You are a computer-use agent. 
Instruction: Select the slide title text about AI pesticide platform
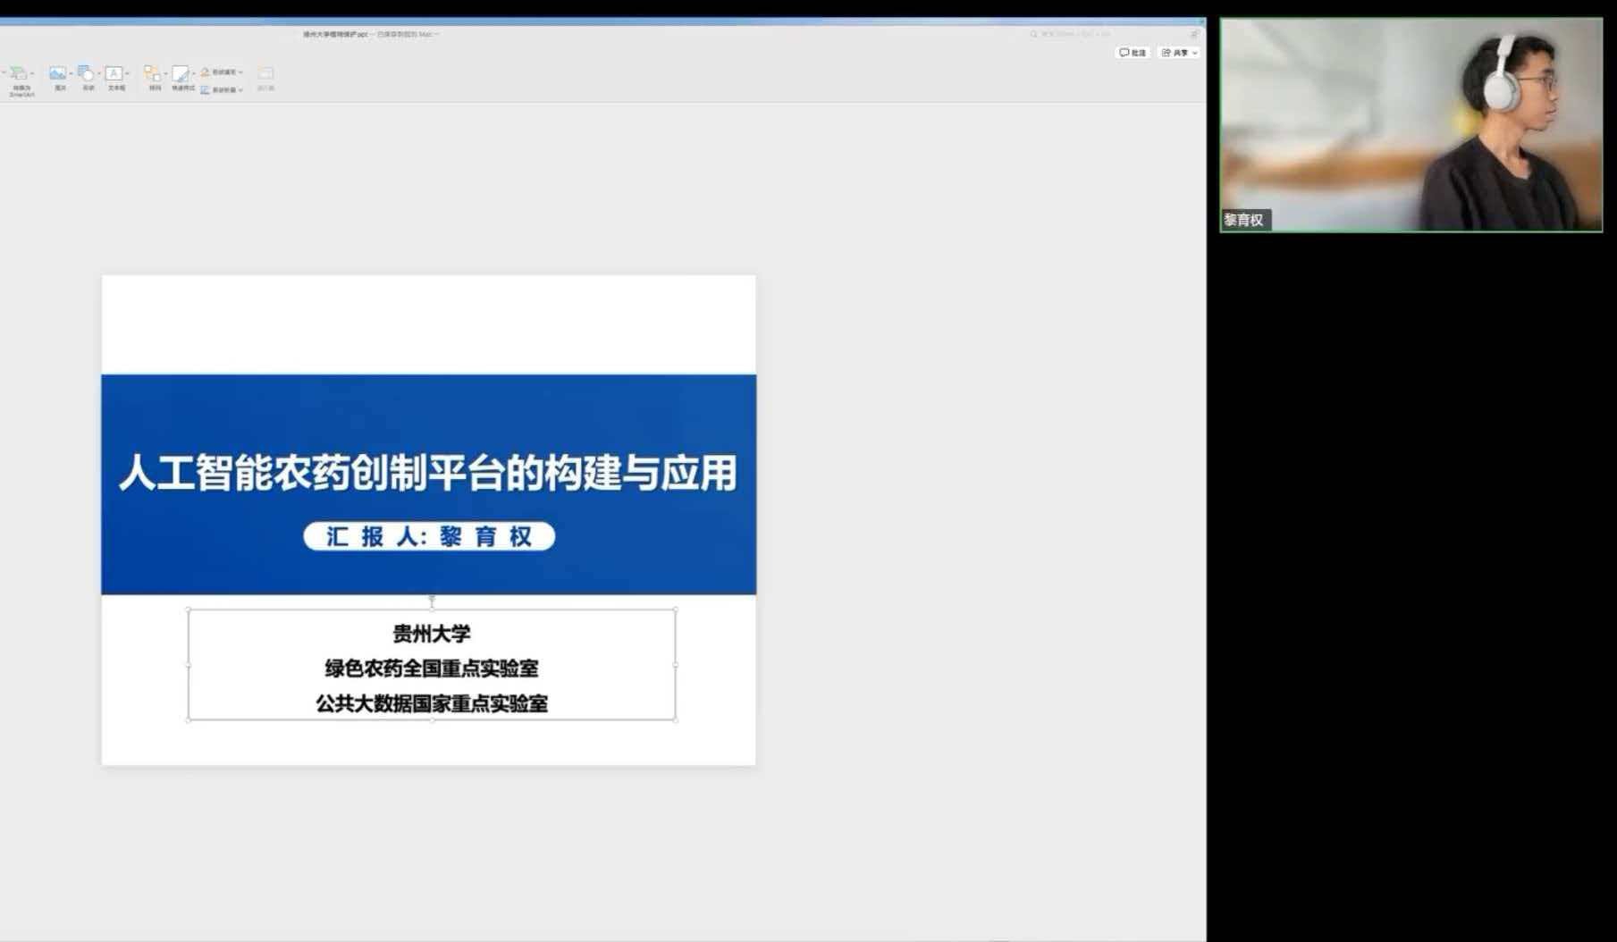point(428,472)
